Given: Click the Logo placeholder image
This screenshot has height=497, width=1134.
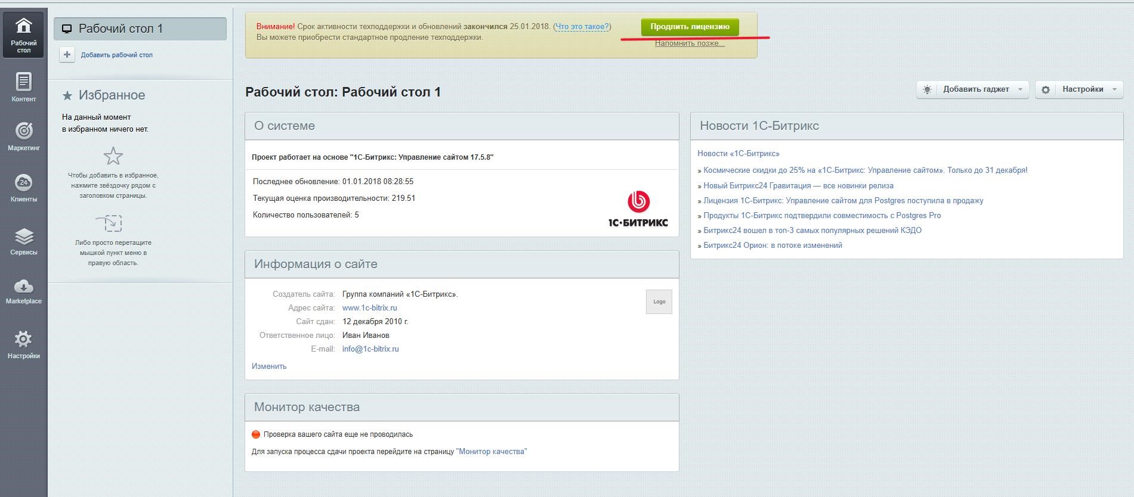Looking at the screenshot, I should 659,302.
